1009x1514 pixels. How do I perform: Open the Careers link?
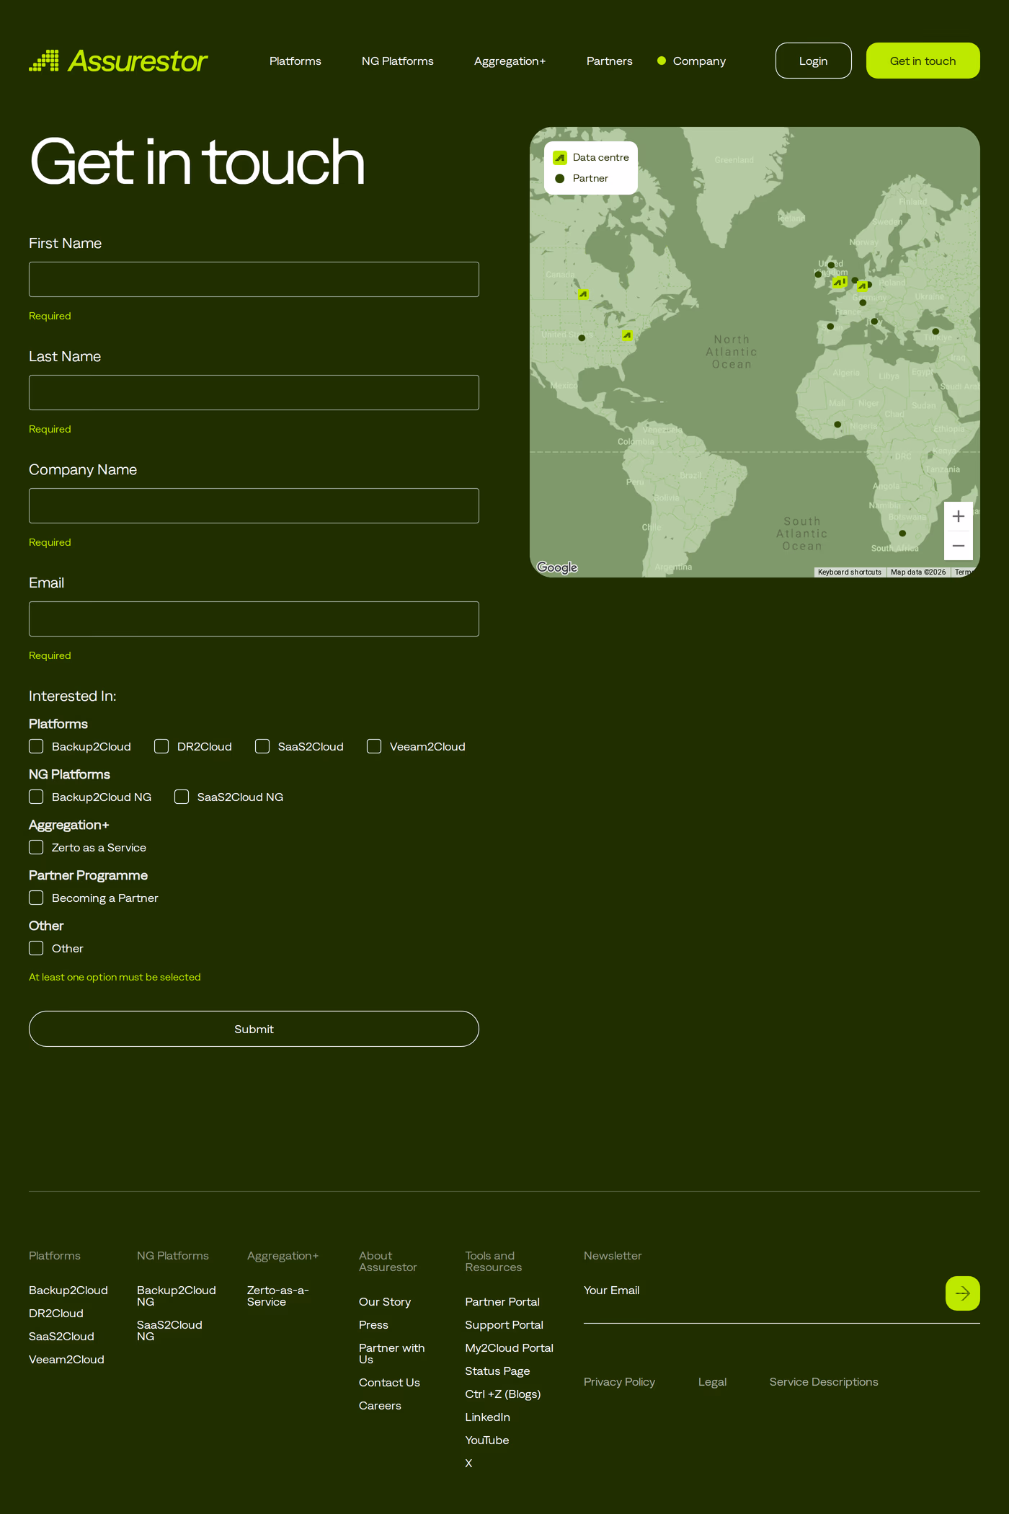(x=380, y=1405)
